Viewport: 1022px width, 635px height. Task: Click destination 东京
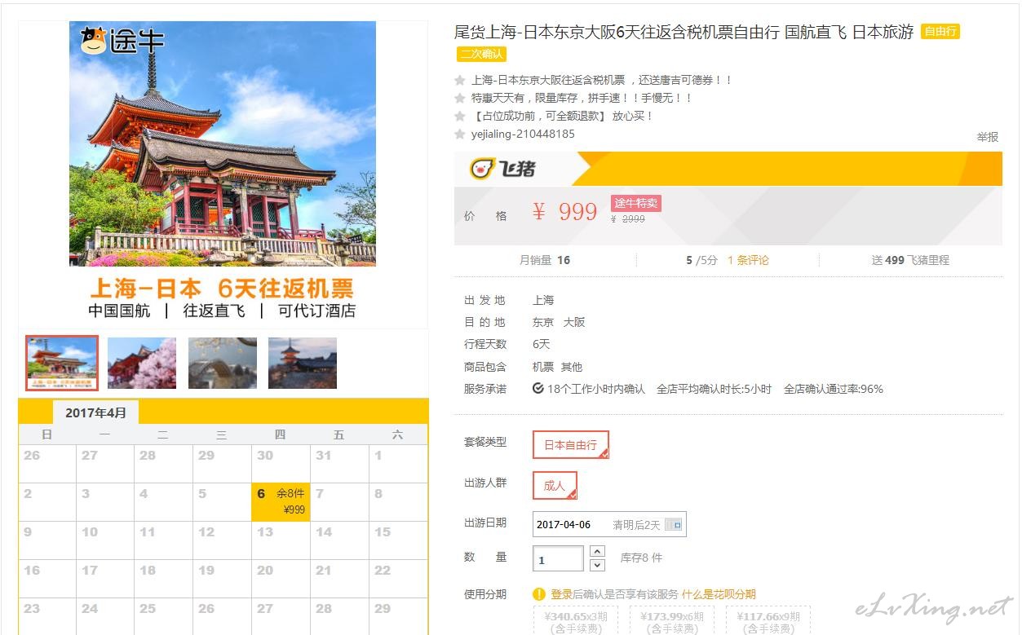tap(543, 322)
